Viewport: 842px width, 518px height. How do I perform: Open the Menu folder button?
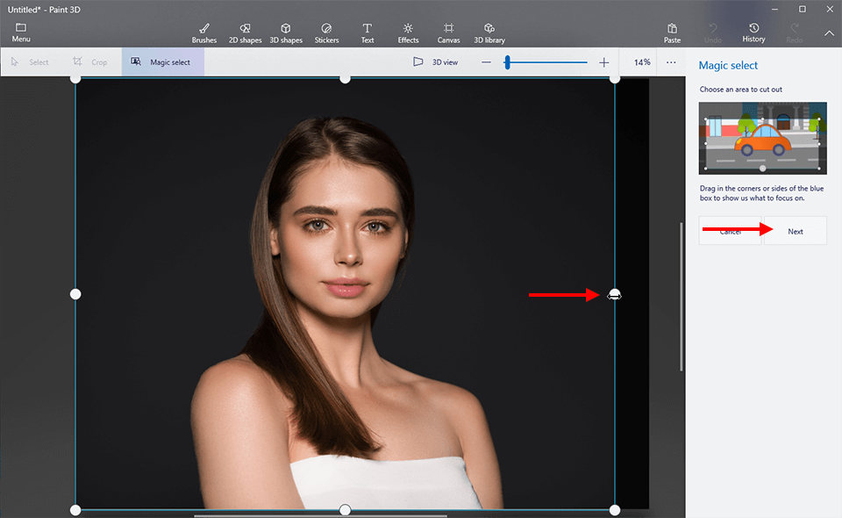(21, 33)
